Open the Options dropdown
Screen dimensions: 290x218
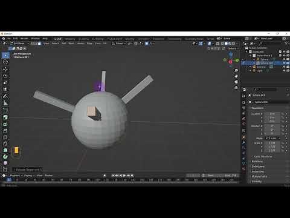(233, 48)
